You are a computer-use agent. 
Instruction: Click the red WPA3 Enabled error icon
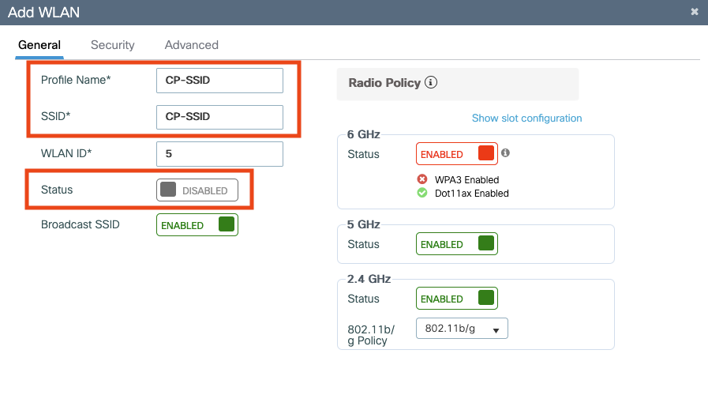coord(422,179)
